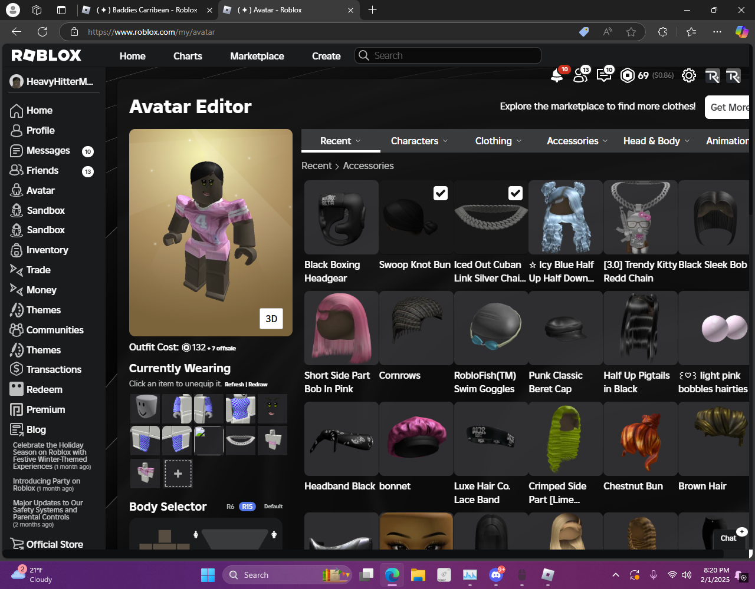Open Create in top navigation
Viewport: 755px width, 589px height.
[x=326, y=56]
